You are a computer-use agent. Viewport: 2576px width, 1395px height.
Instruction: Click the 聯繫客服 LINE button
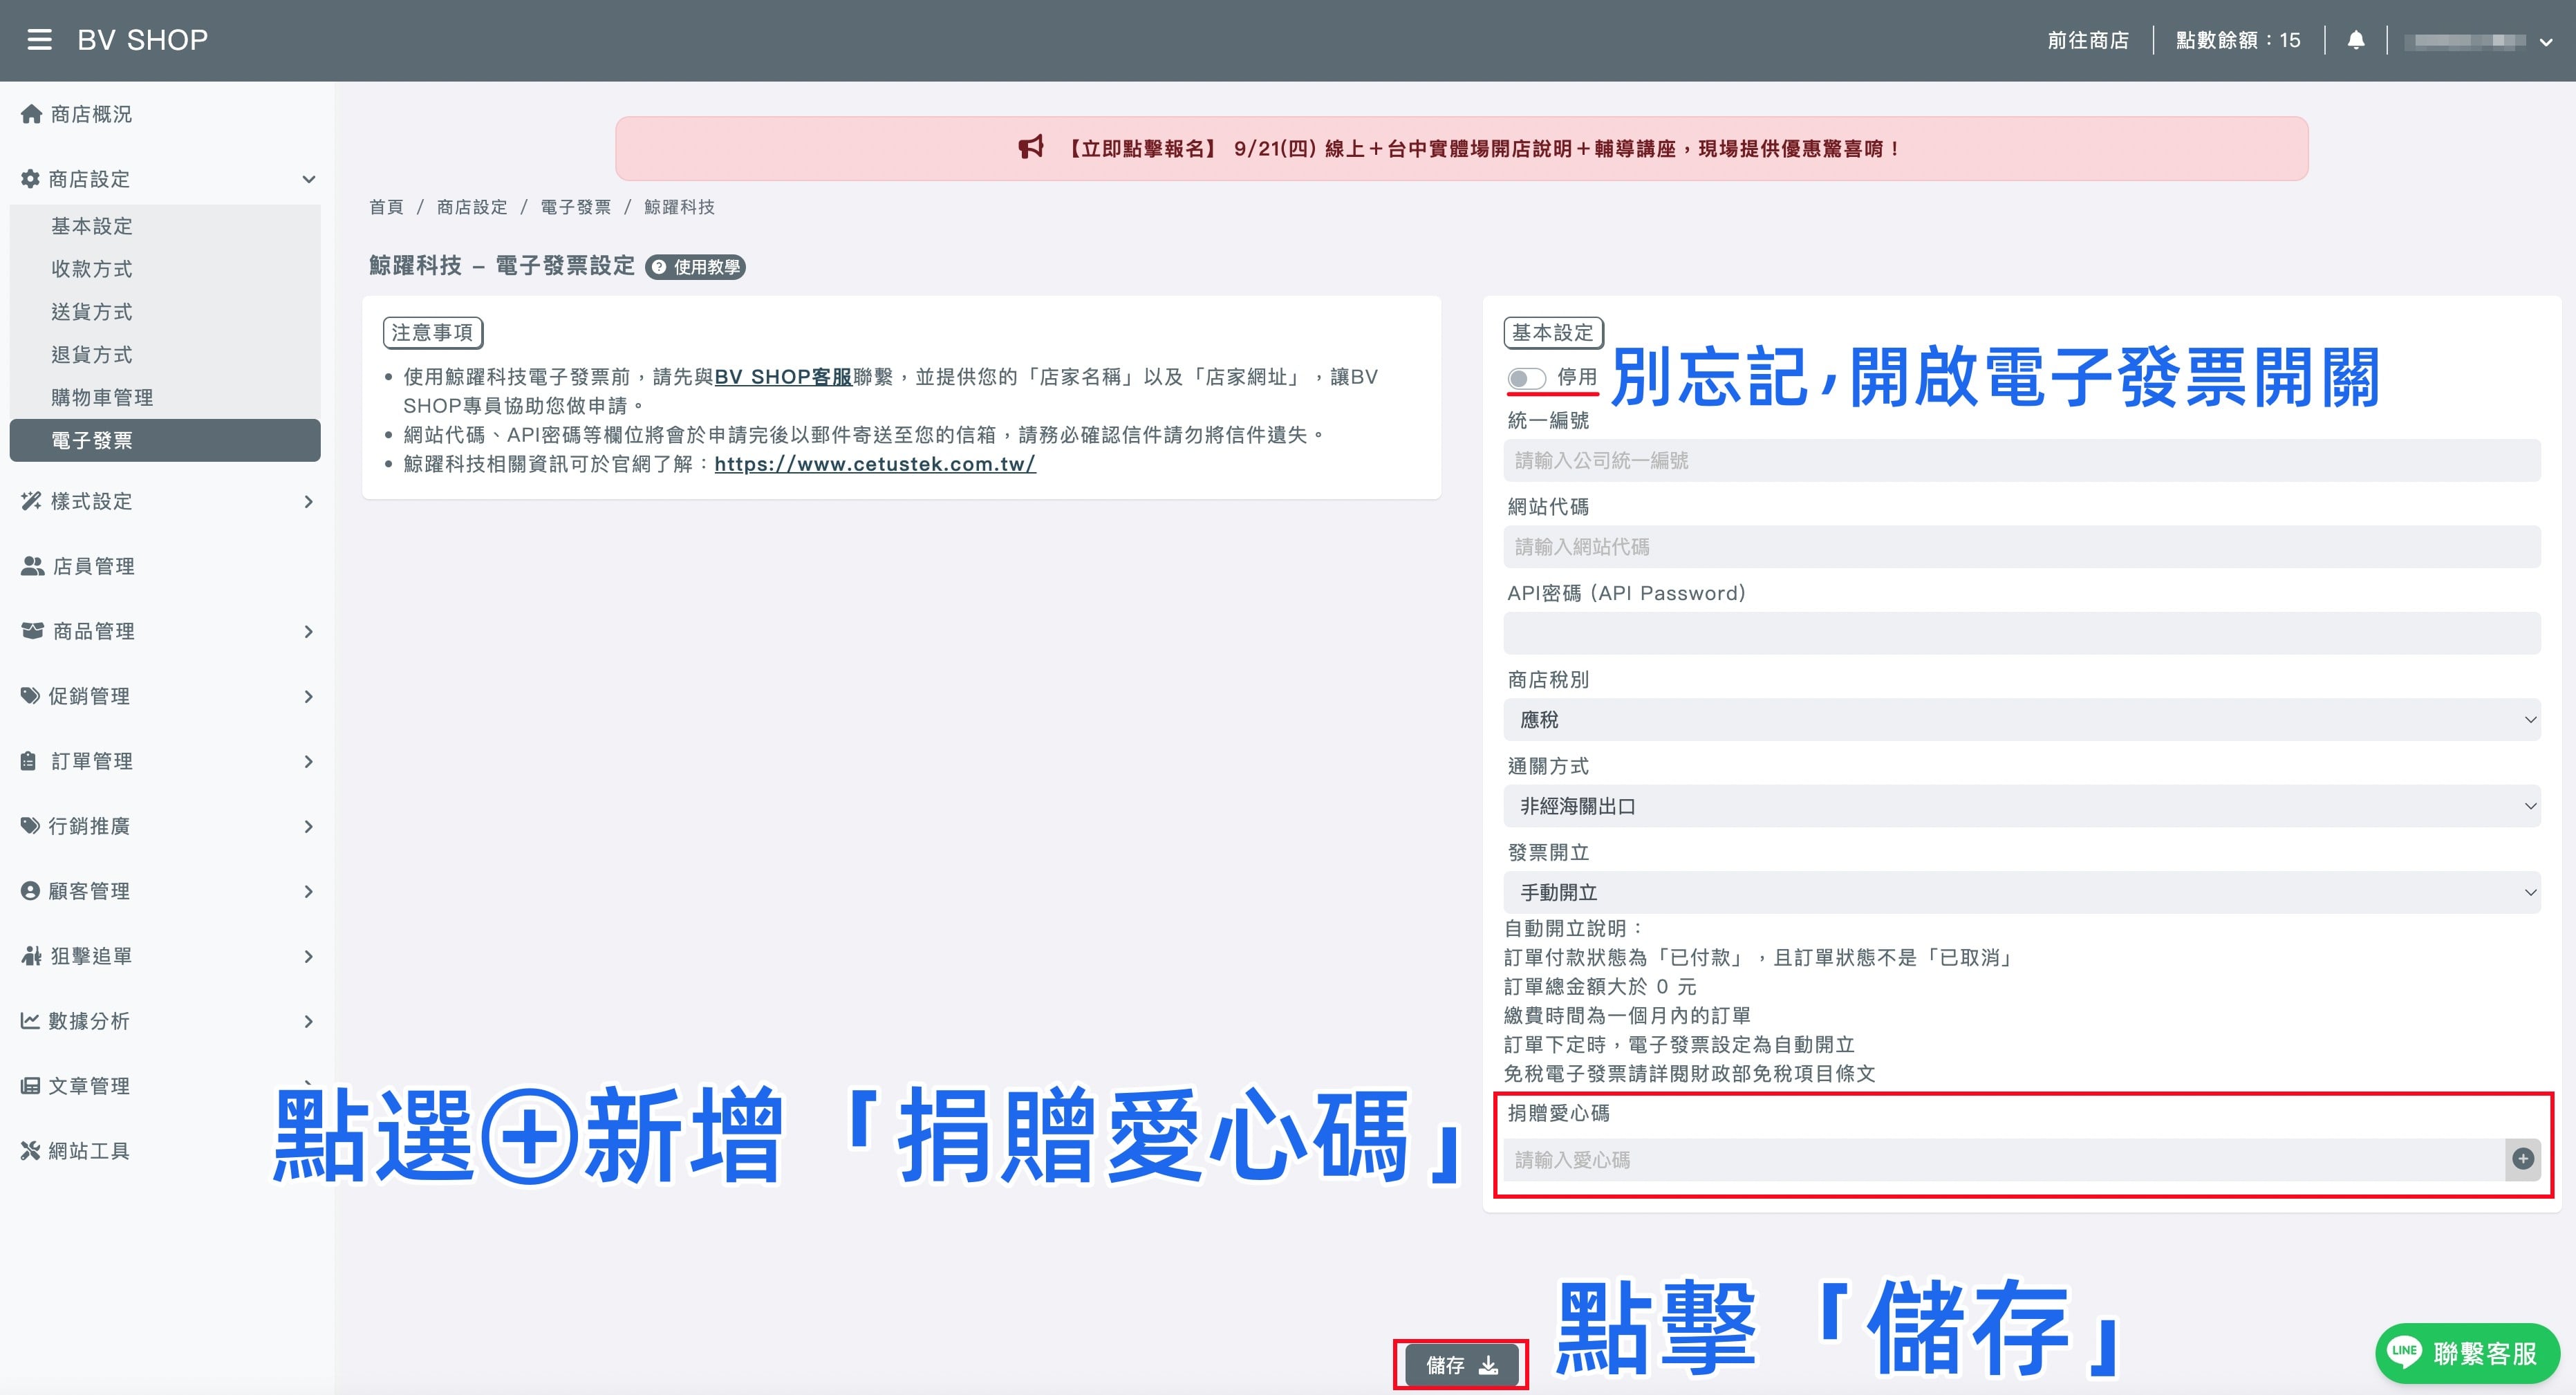click(x=2467, y=1353)
